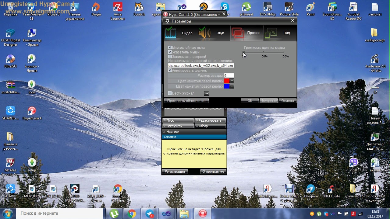This screenshot has height=219, width=390.
Task: Open File Explorer from the taskbar
Action: tap(184, 214)
